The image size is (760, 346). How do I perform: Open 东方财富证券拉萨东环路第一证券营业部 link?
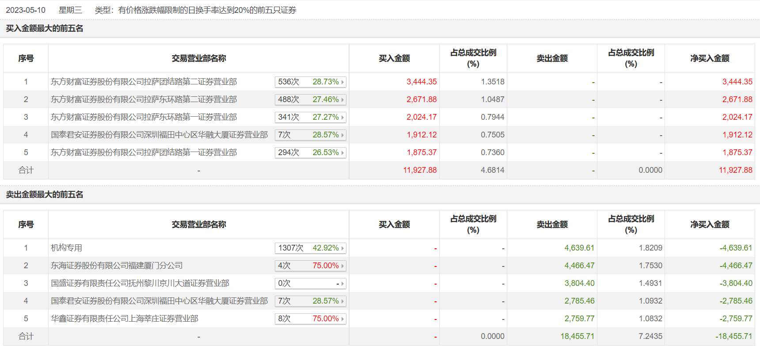[x=144, y=117]
